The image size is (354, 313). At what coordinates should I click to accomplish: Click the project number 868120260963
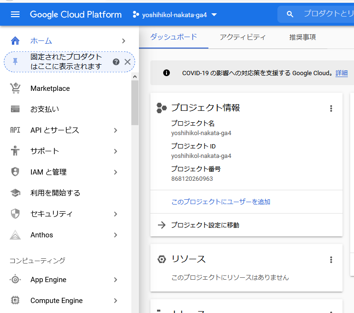coord(192,178)
